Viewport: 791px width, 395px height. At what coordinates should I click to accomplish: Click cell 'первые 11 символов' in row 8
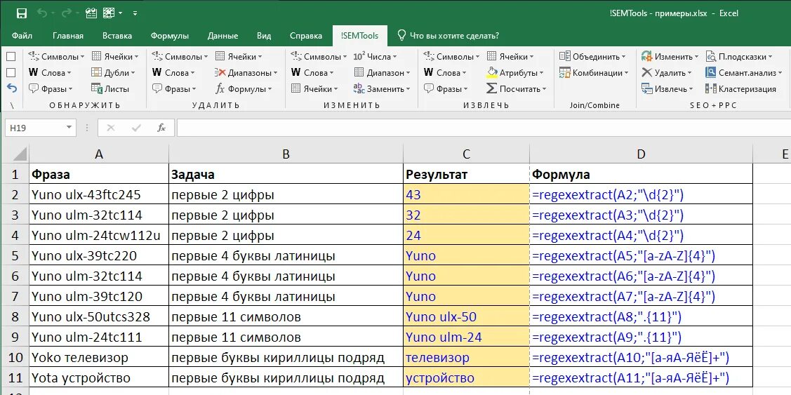[x=286, y=317]
